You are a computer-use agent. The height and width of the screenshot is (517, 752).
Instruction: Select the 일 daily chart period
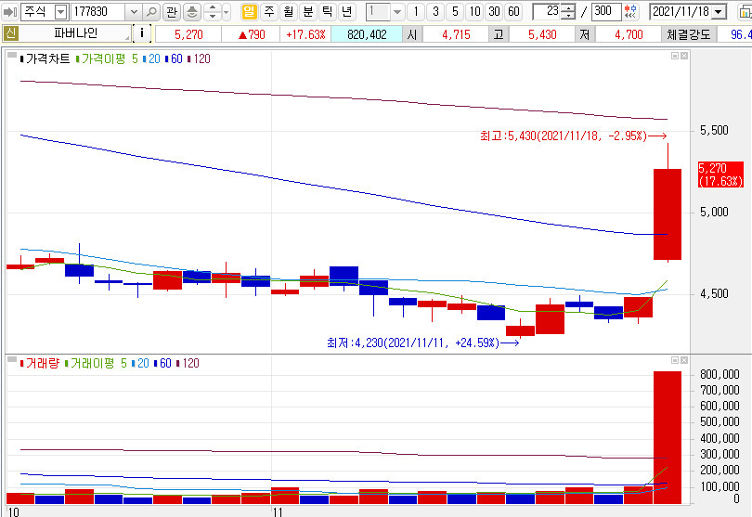tap(249, 11)
